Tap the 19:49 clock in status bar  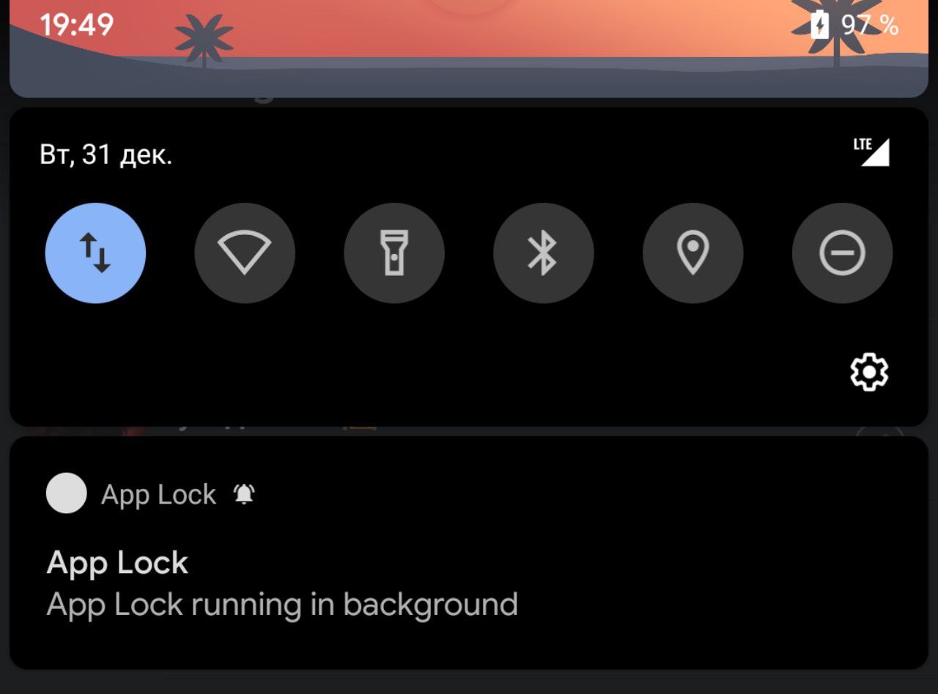76,26
